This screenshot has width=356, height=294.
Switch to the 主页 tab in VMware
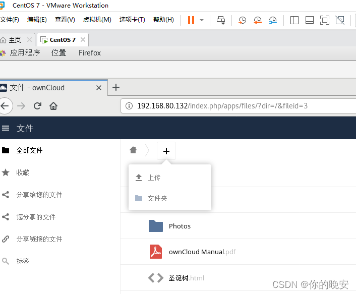pos(15,40)
